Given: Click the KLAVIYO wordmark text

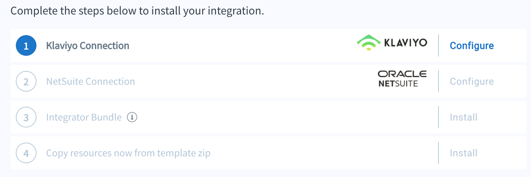Looking at the screenshot, I should pyautogui.click(x=405, y=43).
